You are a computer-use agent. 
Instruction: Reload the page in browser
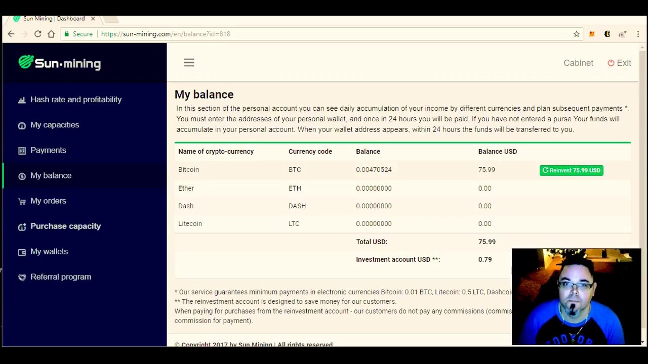[x=37, y=34]
